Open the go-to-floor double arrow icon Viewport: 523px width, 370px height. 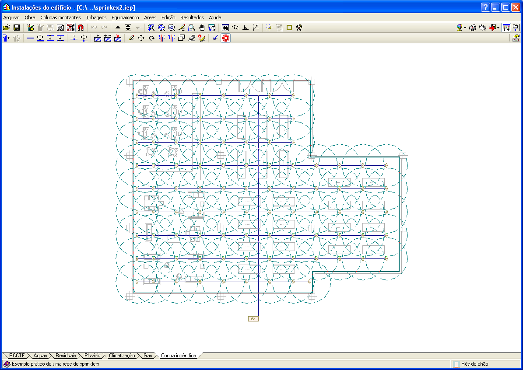click(128, 28)
